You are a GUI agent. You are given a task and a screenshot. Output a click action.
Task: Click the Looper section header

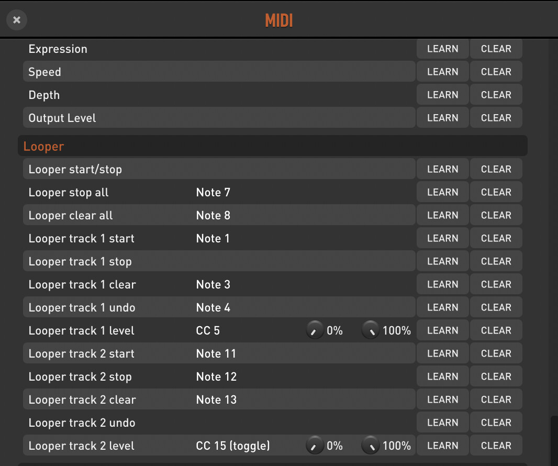click(273, 146)
